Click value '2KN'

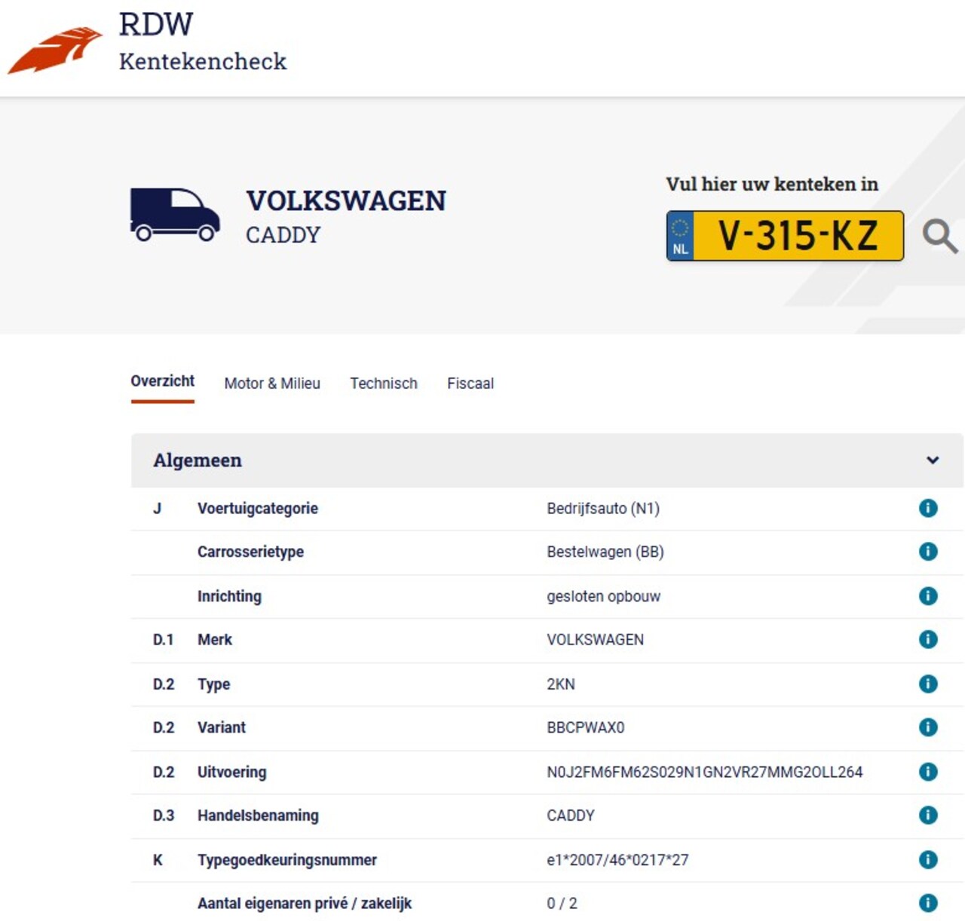point(561,684)
